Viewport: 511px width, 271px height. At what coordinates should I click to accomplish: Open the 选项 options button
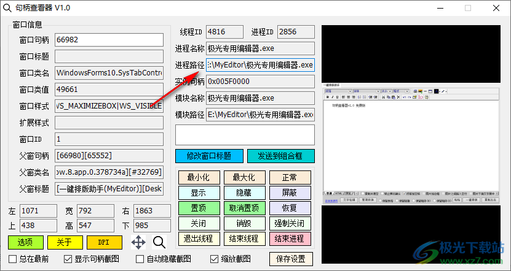click(x=26, y=242)
